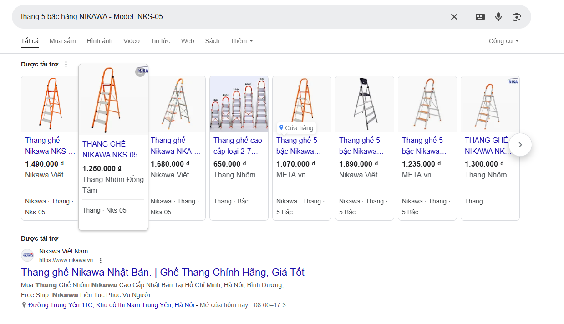Click three-dot menu next to nikawa.vn URL
The width and height of the screenshot is (564, 324).
[x=101, y=260]
